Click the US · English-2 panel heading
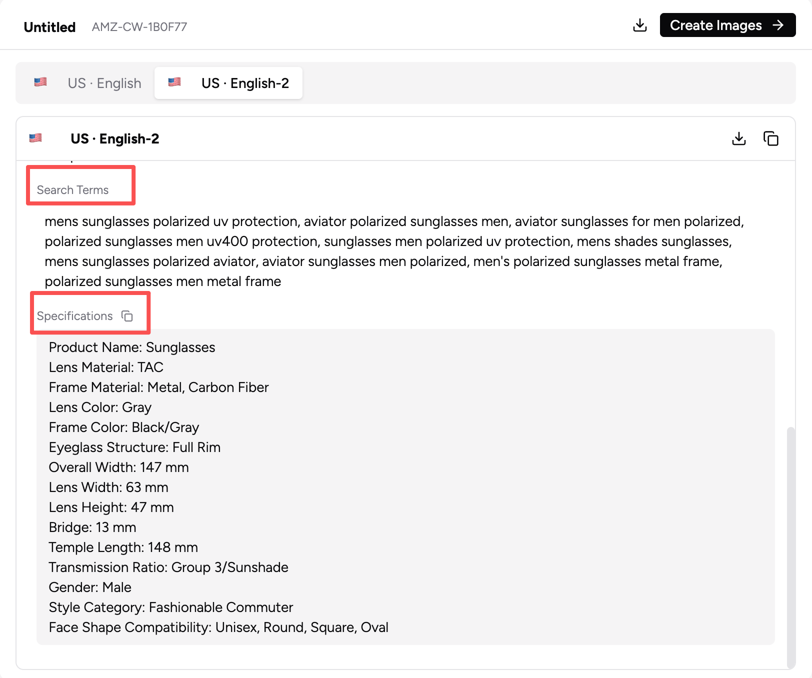Viewport: 812px width, 678px height. [x=115, y=138]
